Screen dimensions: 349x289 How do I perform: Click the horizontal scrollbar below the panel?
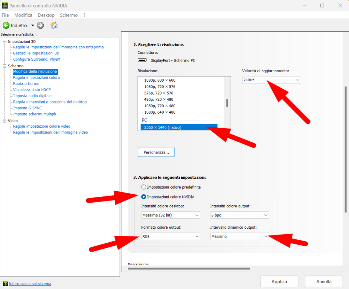(189, 269)
